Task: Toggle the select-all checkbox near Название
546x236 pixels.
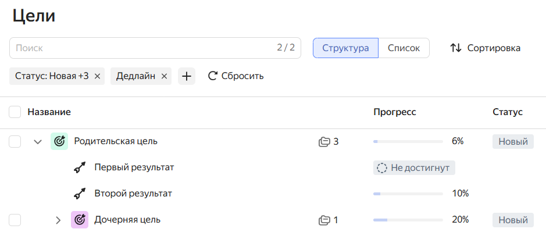Action: coord(15,112)
